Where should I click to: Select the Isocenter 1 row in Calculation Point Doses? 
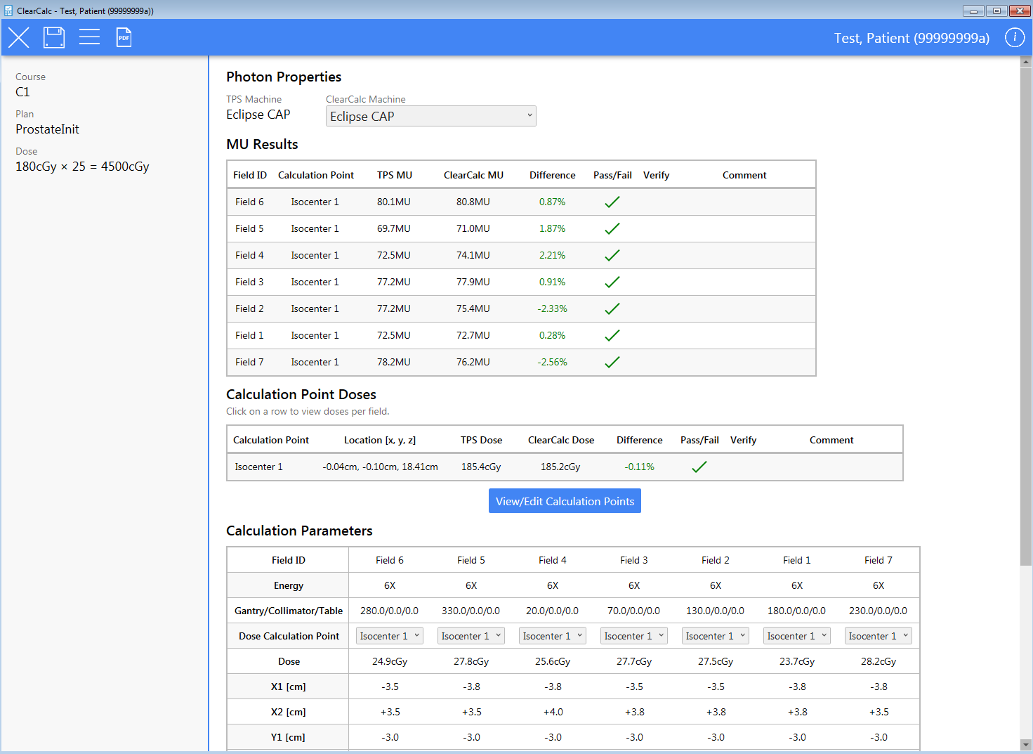(x=565, y=467)
